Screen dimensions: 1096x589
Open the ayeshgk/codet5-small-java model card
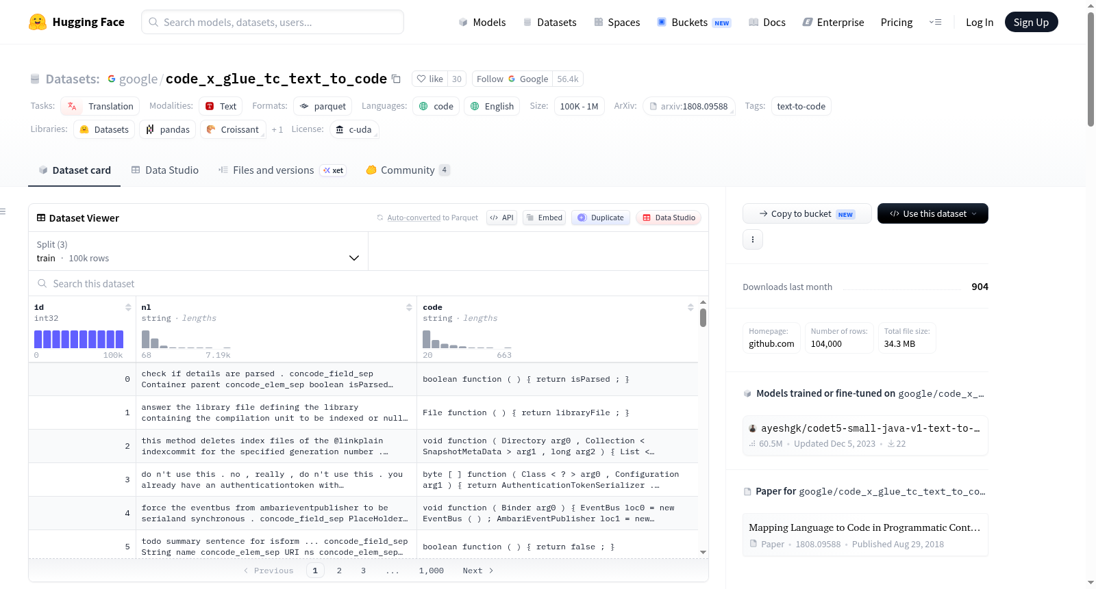coord(865,435)
